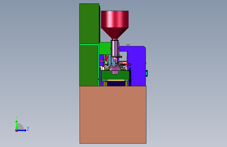227x147 pixels.
Task: Select the mauve cylinder barrel below hopper
Action: 115,48
